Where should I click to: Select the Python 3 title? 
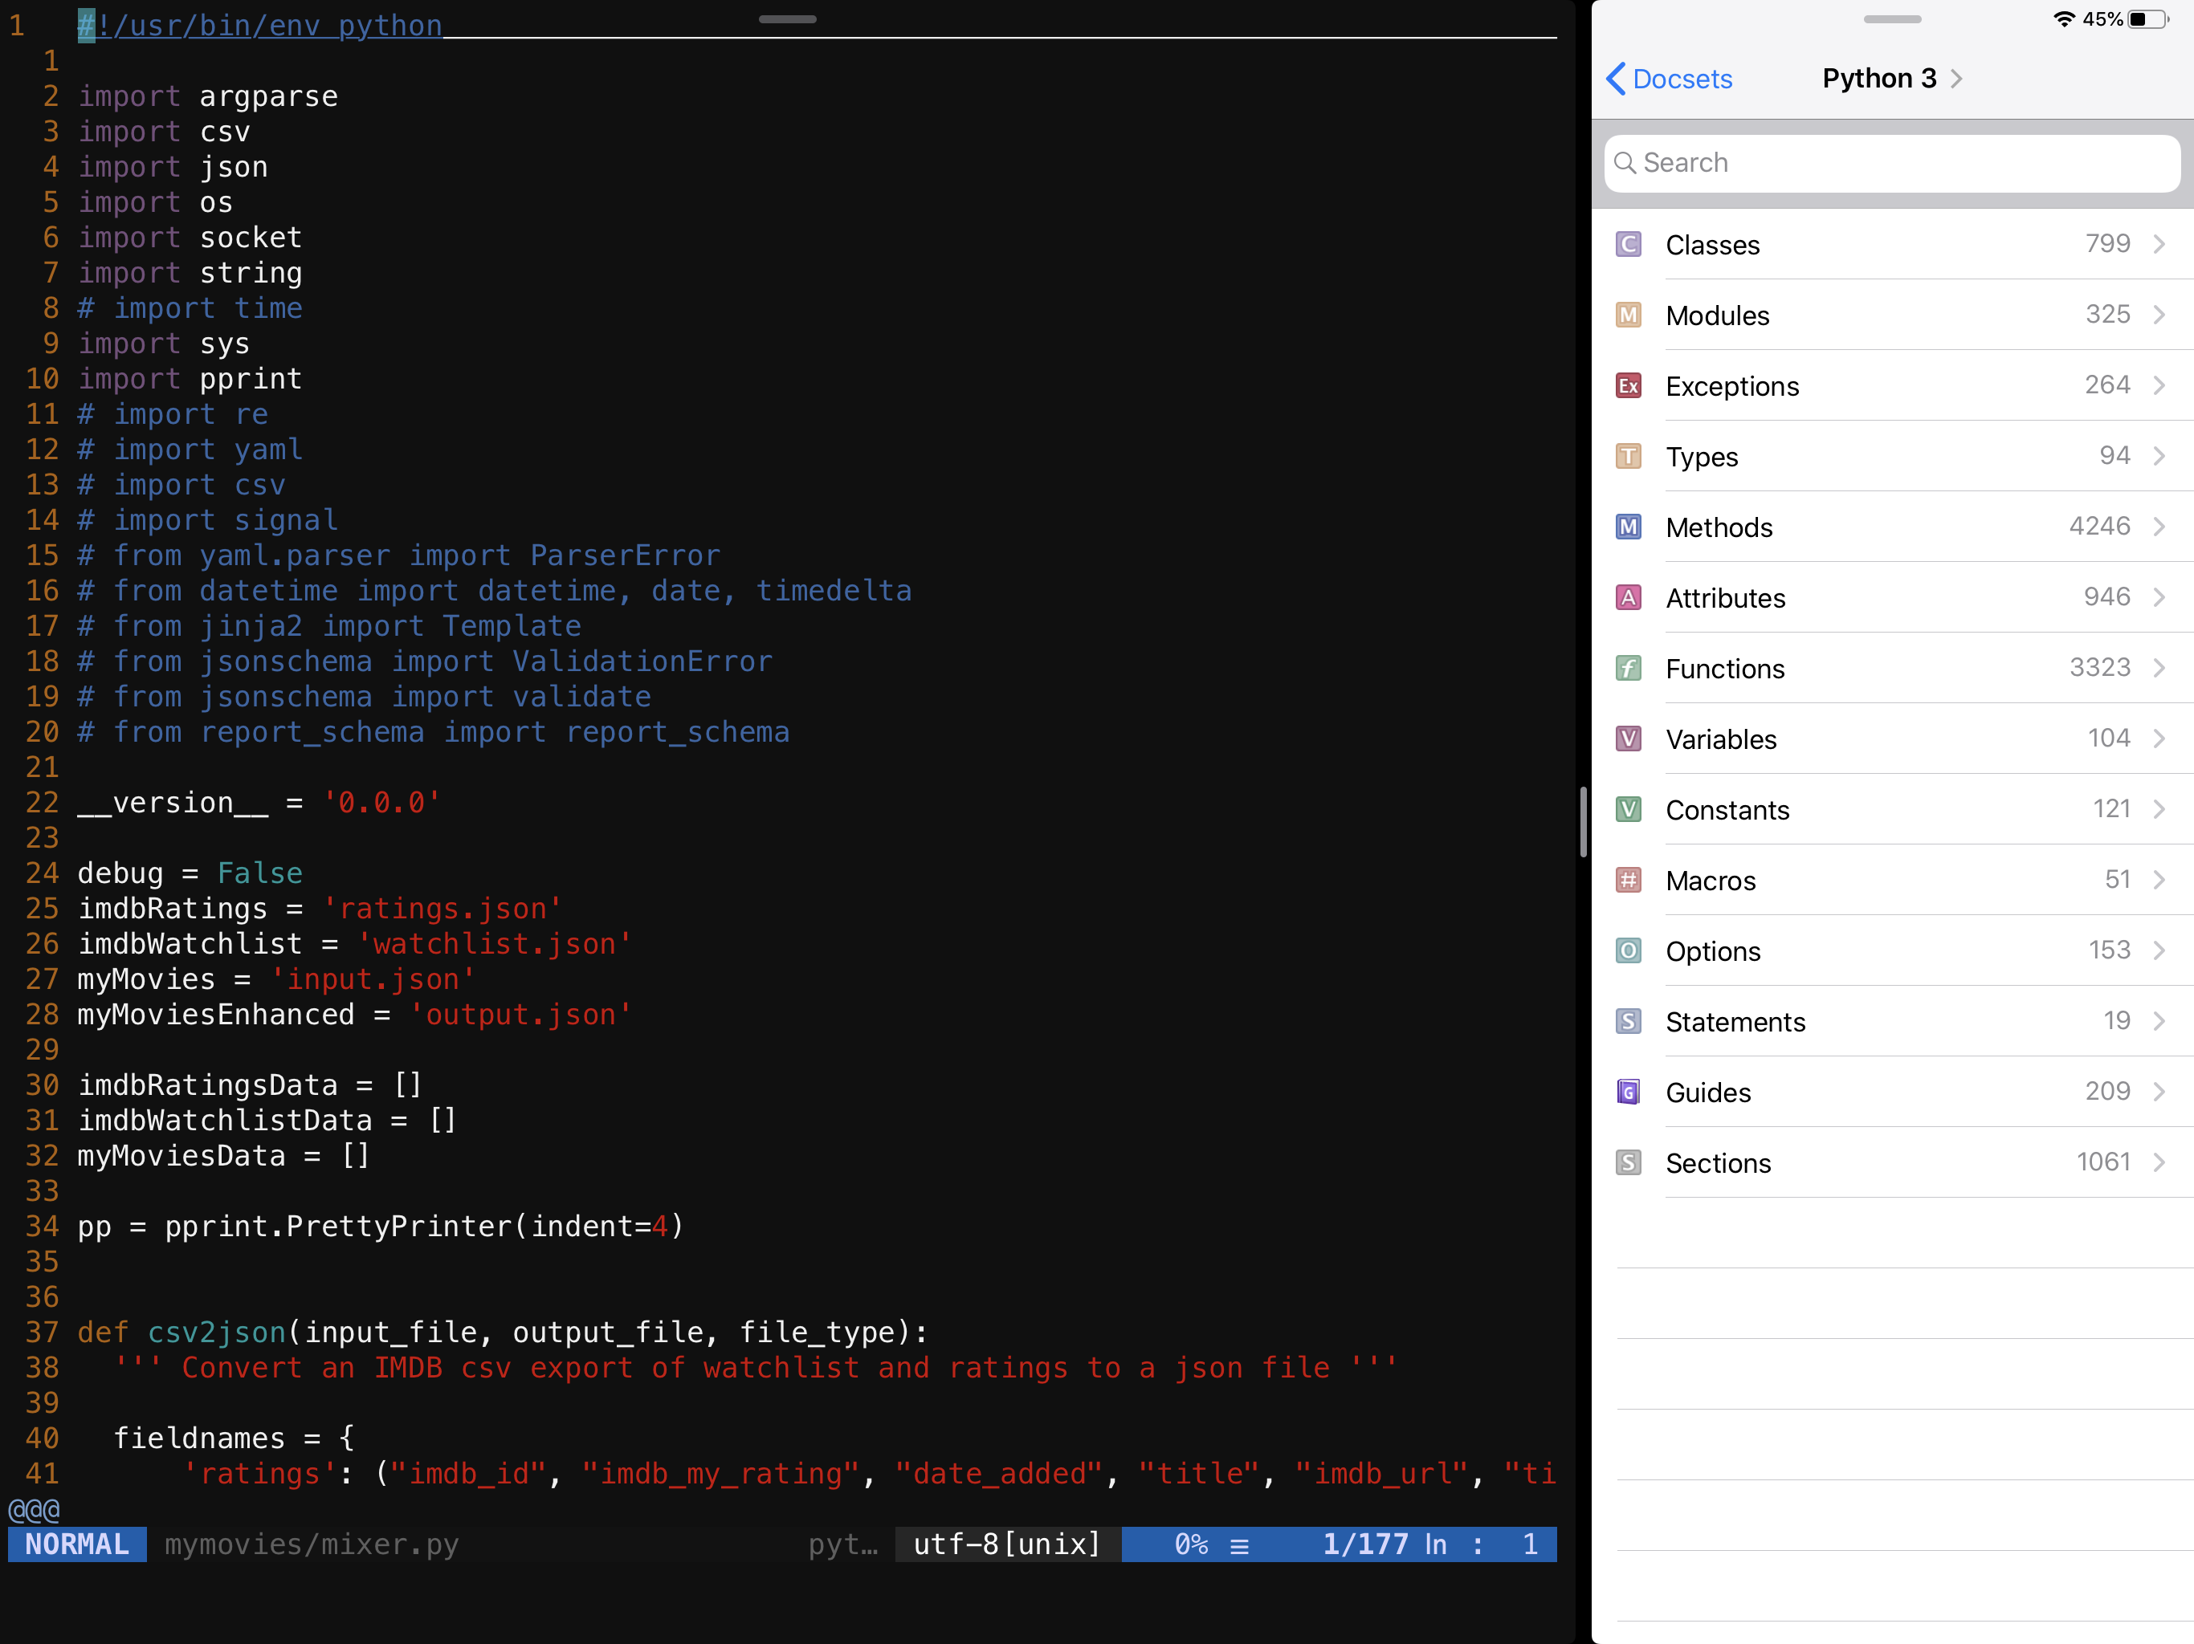[x=1881, y=79]
